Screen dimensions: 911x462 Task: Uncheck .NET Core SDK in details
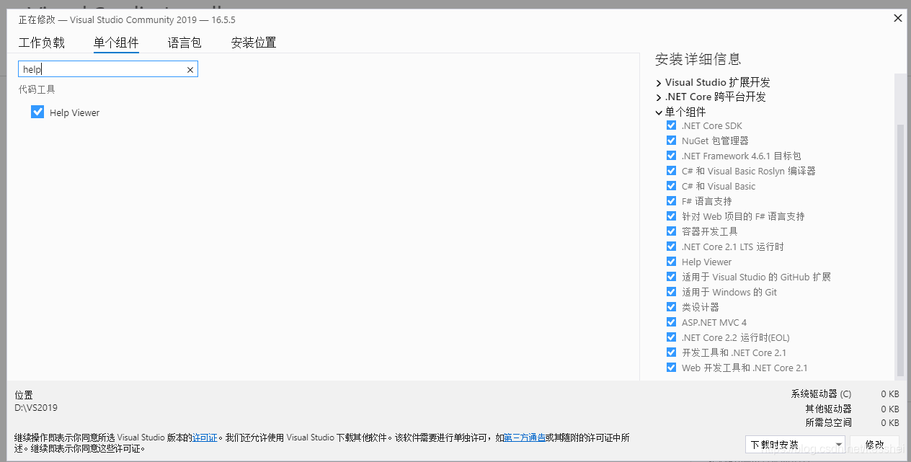672,125
